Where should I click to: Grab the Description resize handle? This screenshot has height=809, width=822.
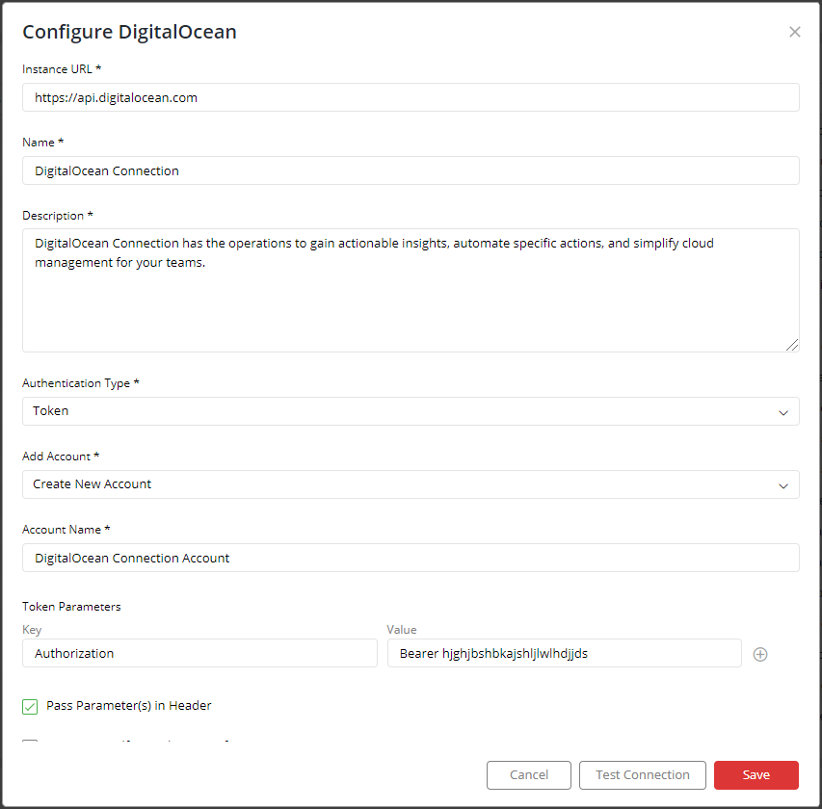(x=792, y=345)
